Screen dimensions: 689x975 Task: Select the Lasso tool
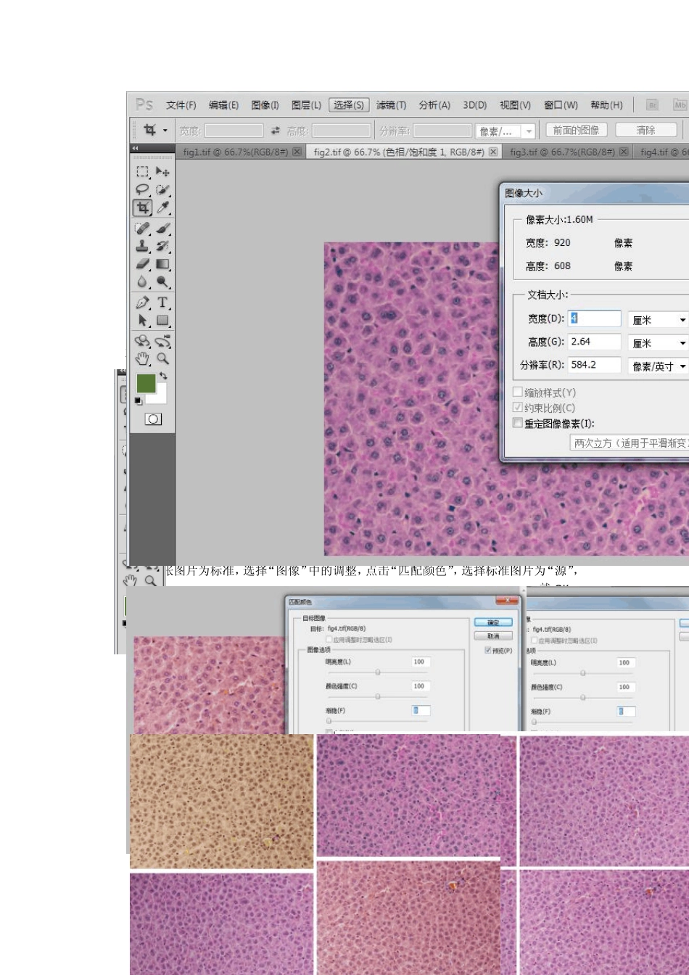[142, 189]
